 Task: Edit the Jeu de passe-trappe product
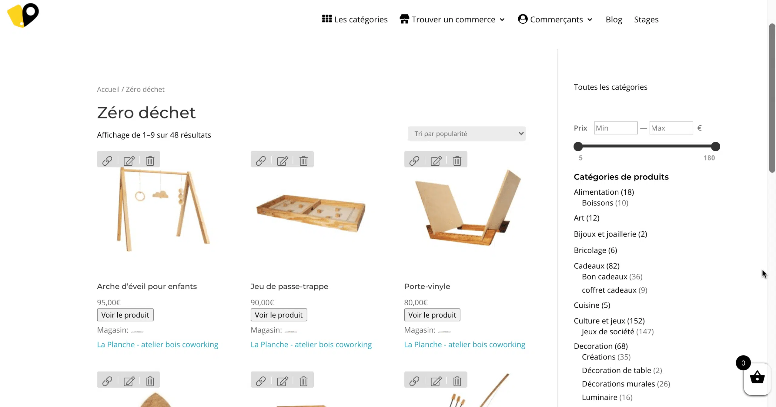pos(283,160)
